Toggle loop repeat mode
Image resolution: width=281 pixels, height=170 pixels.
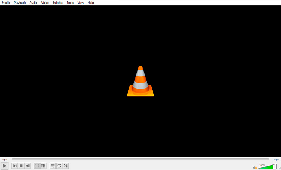pos(59,166)
